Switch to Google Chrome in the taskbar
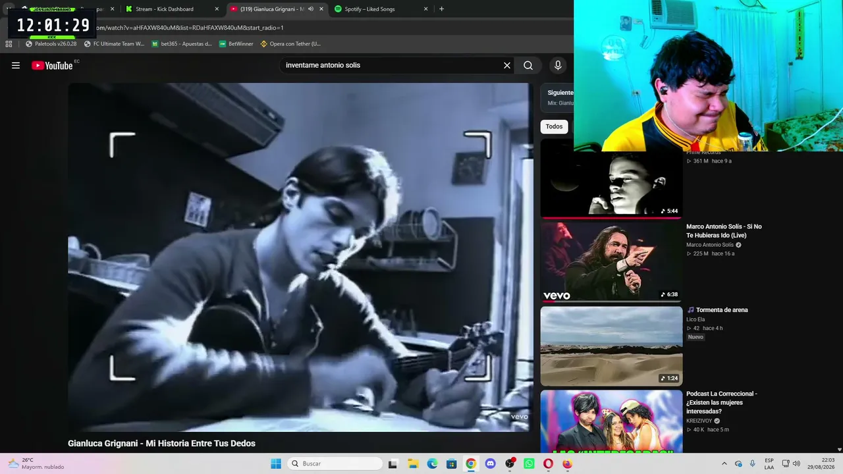This screenshot has height=474, width=843. tap(471, 463)
